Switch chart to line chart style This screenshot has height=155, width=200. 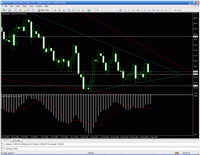click(64, 10)
